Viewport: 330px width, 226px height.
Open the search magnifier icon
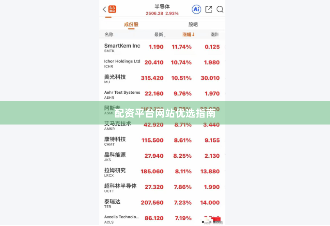[220, 9]
